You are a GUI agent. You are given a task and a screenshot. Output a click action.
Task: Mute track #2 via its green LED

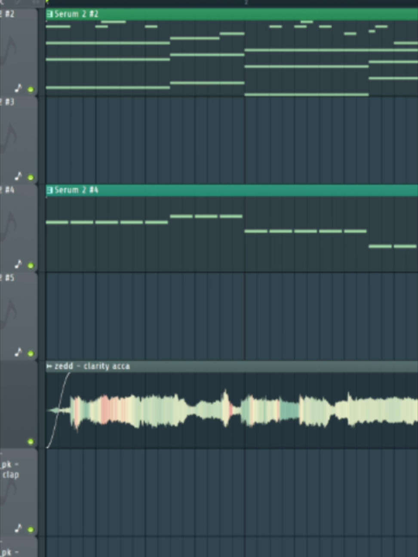coord(31,89)
